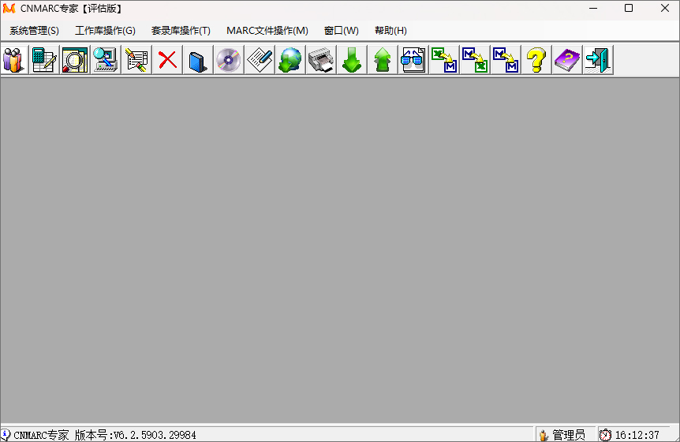This screenshot has width=680, height=442.
Task: Click the notepad with pen icon
Action: [260, 60]
